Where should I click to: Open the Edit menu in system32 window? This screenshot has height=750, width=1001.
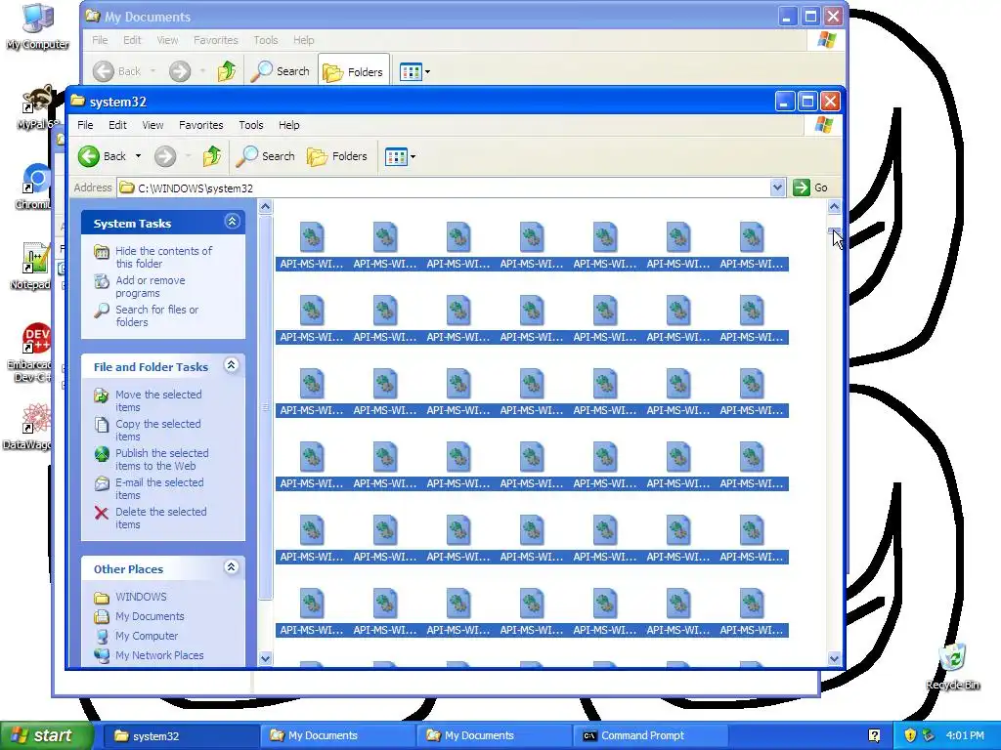click(x=117, y=125)
